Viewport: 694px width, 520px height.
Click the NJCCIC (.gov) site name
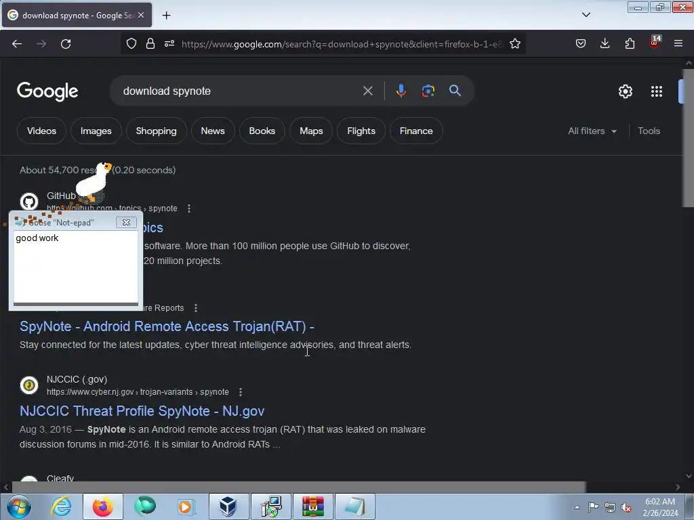point(77,379)
